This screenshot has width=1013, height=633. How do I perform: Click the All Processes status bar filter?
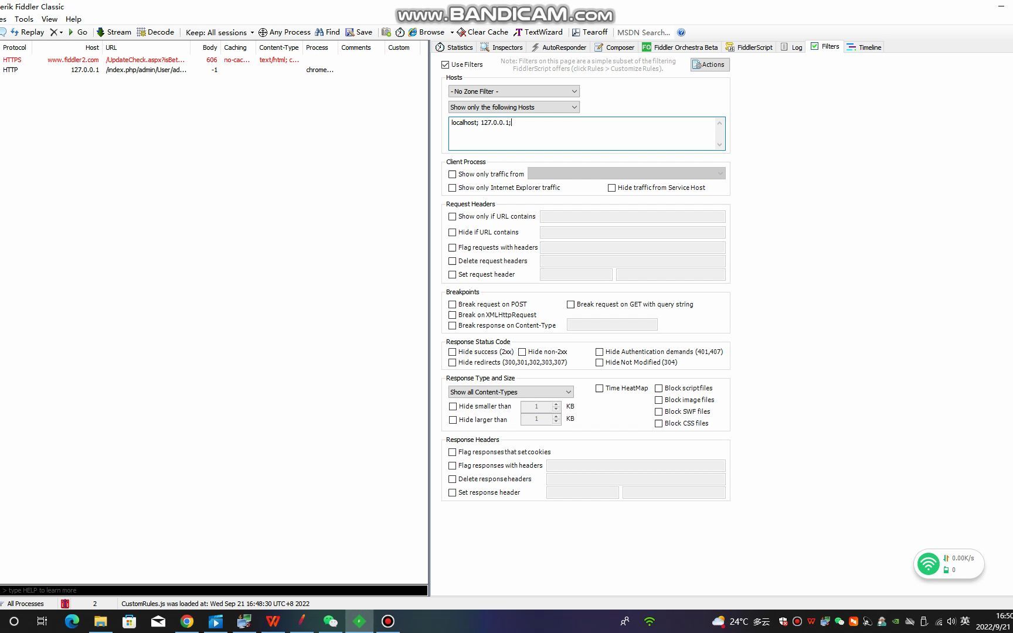[x=25, y=604]
